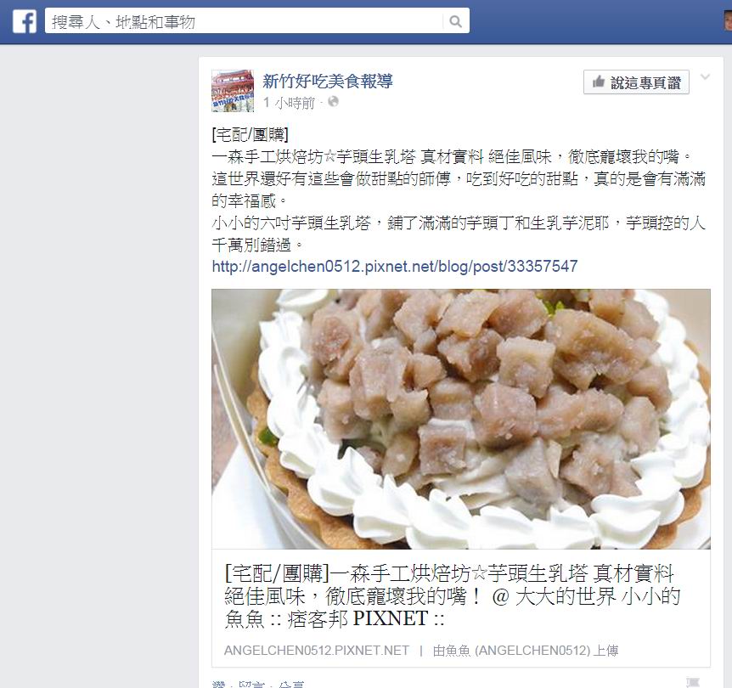This screenshot has height=688, width=732.
Task: Click the taro tart preview photo
Action: click(461, 419)
